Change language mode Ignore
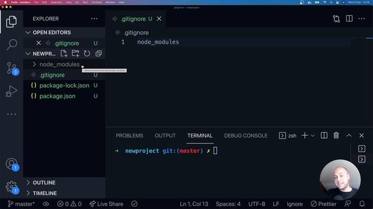 point(294,204)
